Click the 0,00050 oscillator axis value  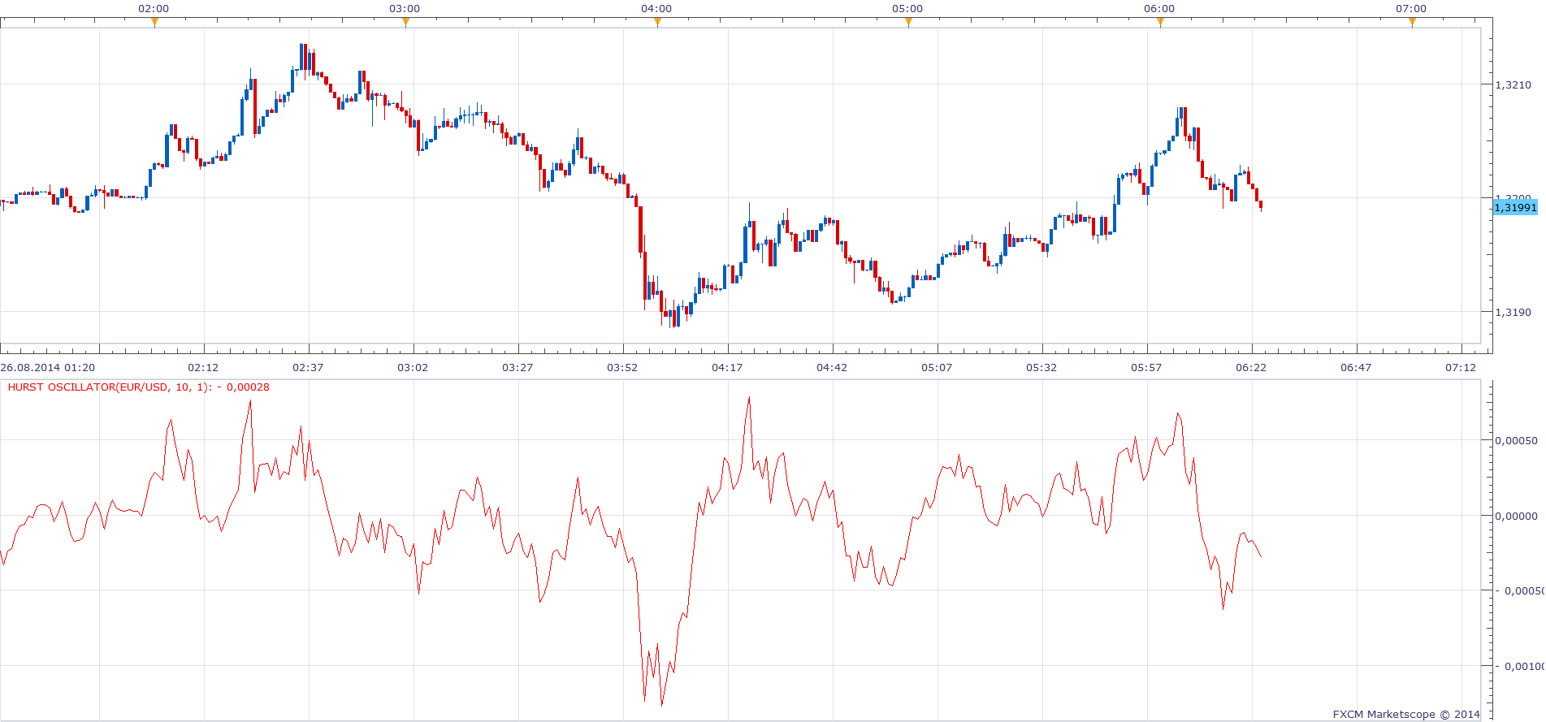pyautogui.click(x=1516, y=440)
